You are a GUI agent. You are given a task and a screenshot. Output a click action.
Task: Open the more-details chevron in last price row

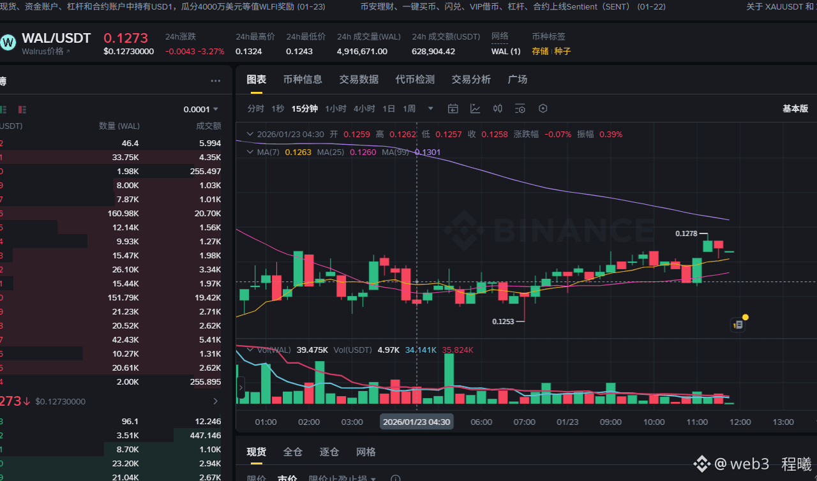point(216,401)
